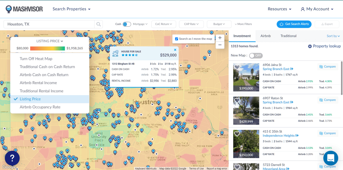Screen dimensions: 343x170
Task: Save 6906 Jalna St with the heart icon
Action: (x=237, y=67)
